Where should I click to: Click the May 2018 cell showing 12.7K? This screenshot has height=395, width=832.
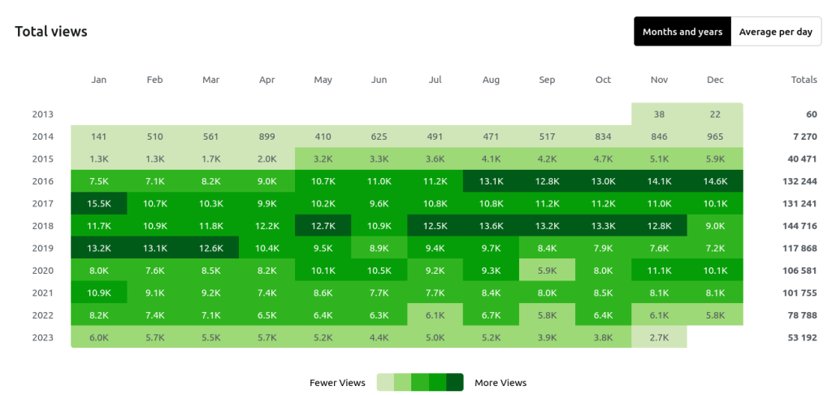click(323, 226)
